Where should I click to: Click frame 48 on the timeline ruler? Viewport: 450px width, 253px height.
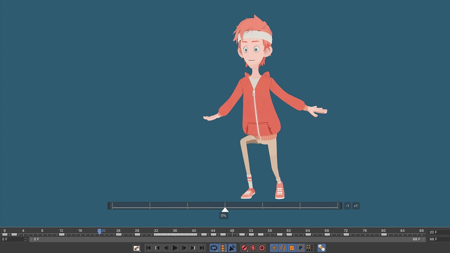(x=232, y=231)
